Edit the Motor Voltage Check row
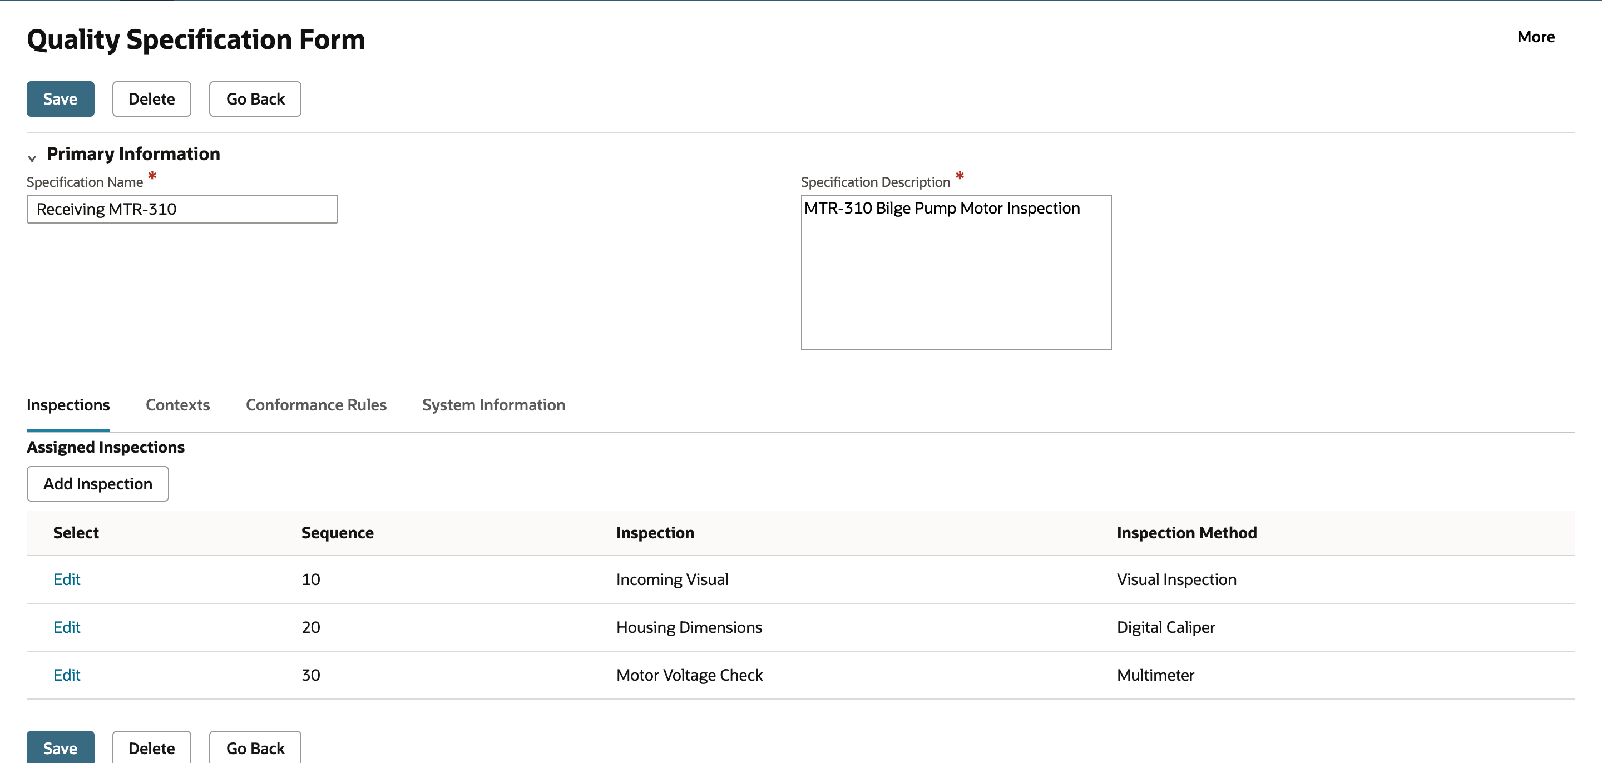Viewport: 1602px width, 763px height. click(67, 675)
